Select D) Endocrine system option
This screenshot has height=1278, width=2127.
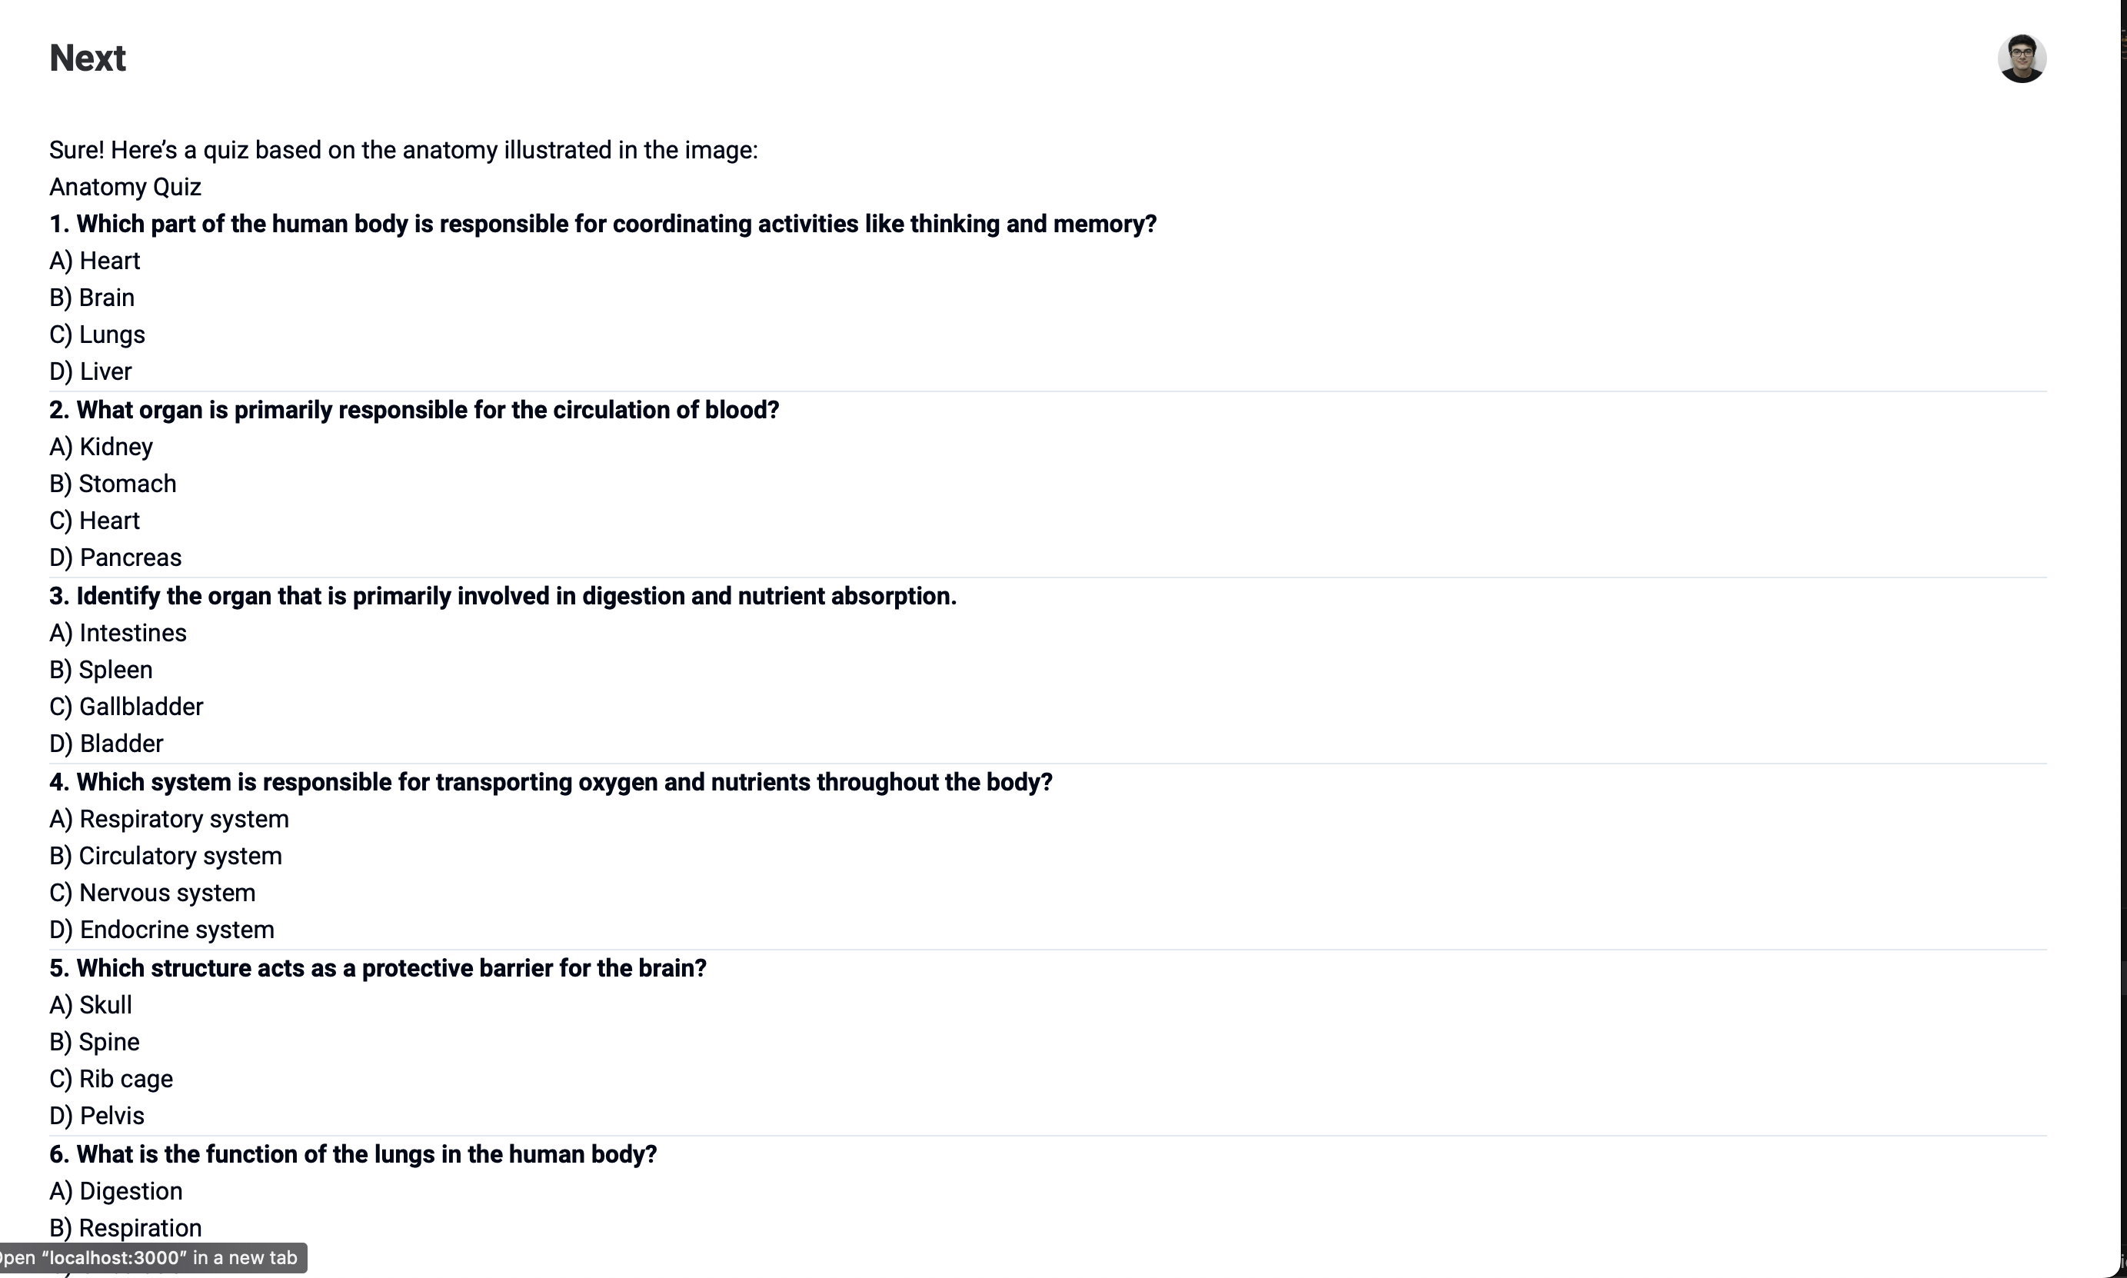coord(162,930)
